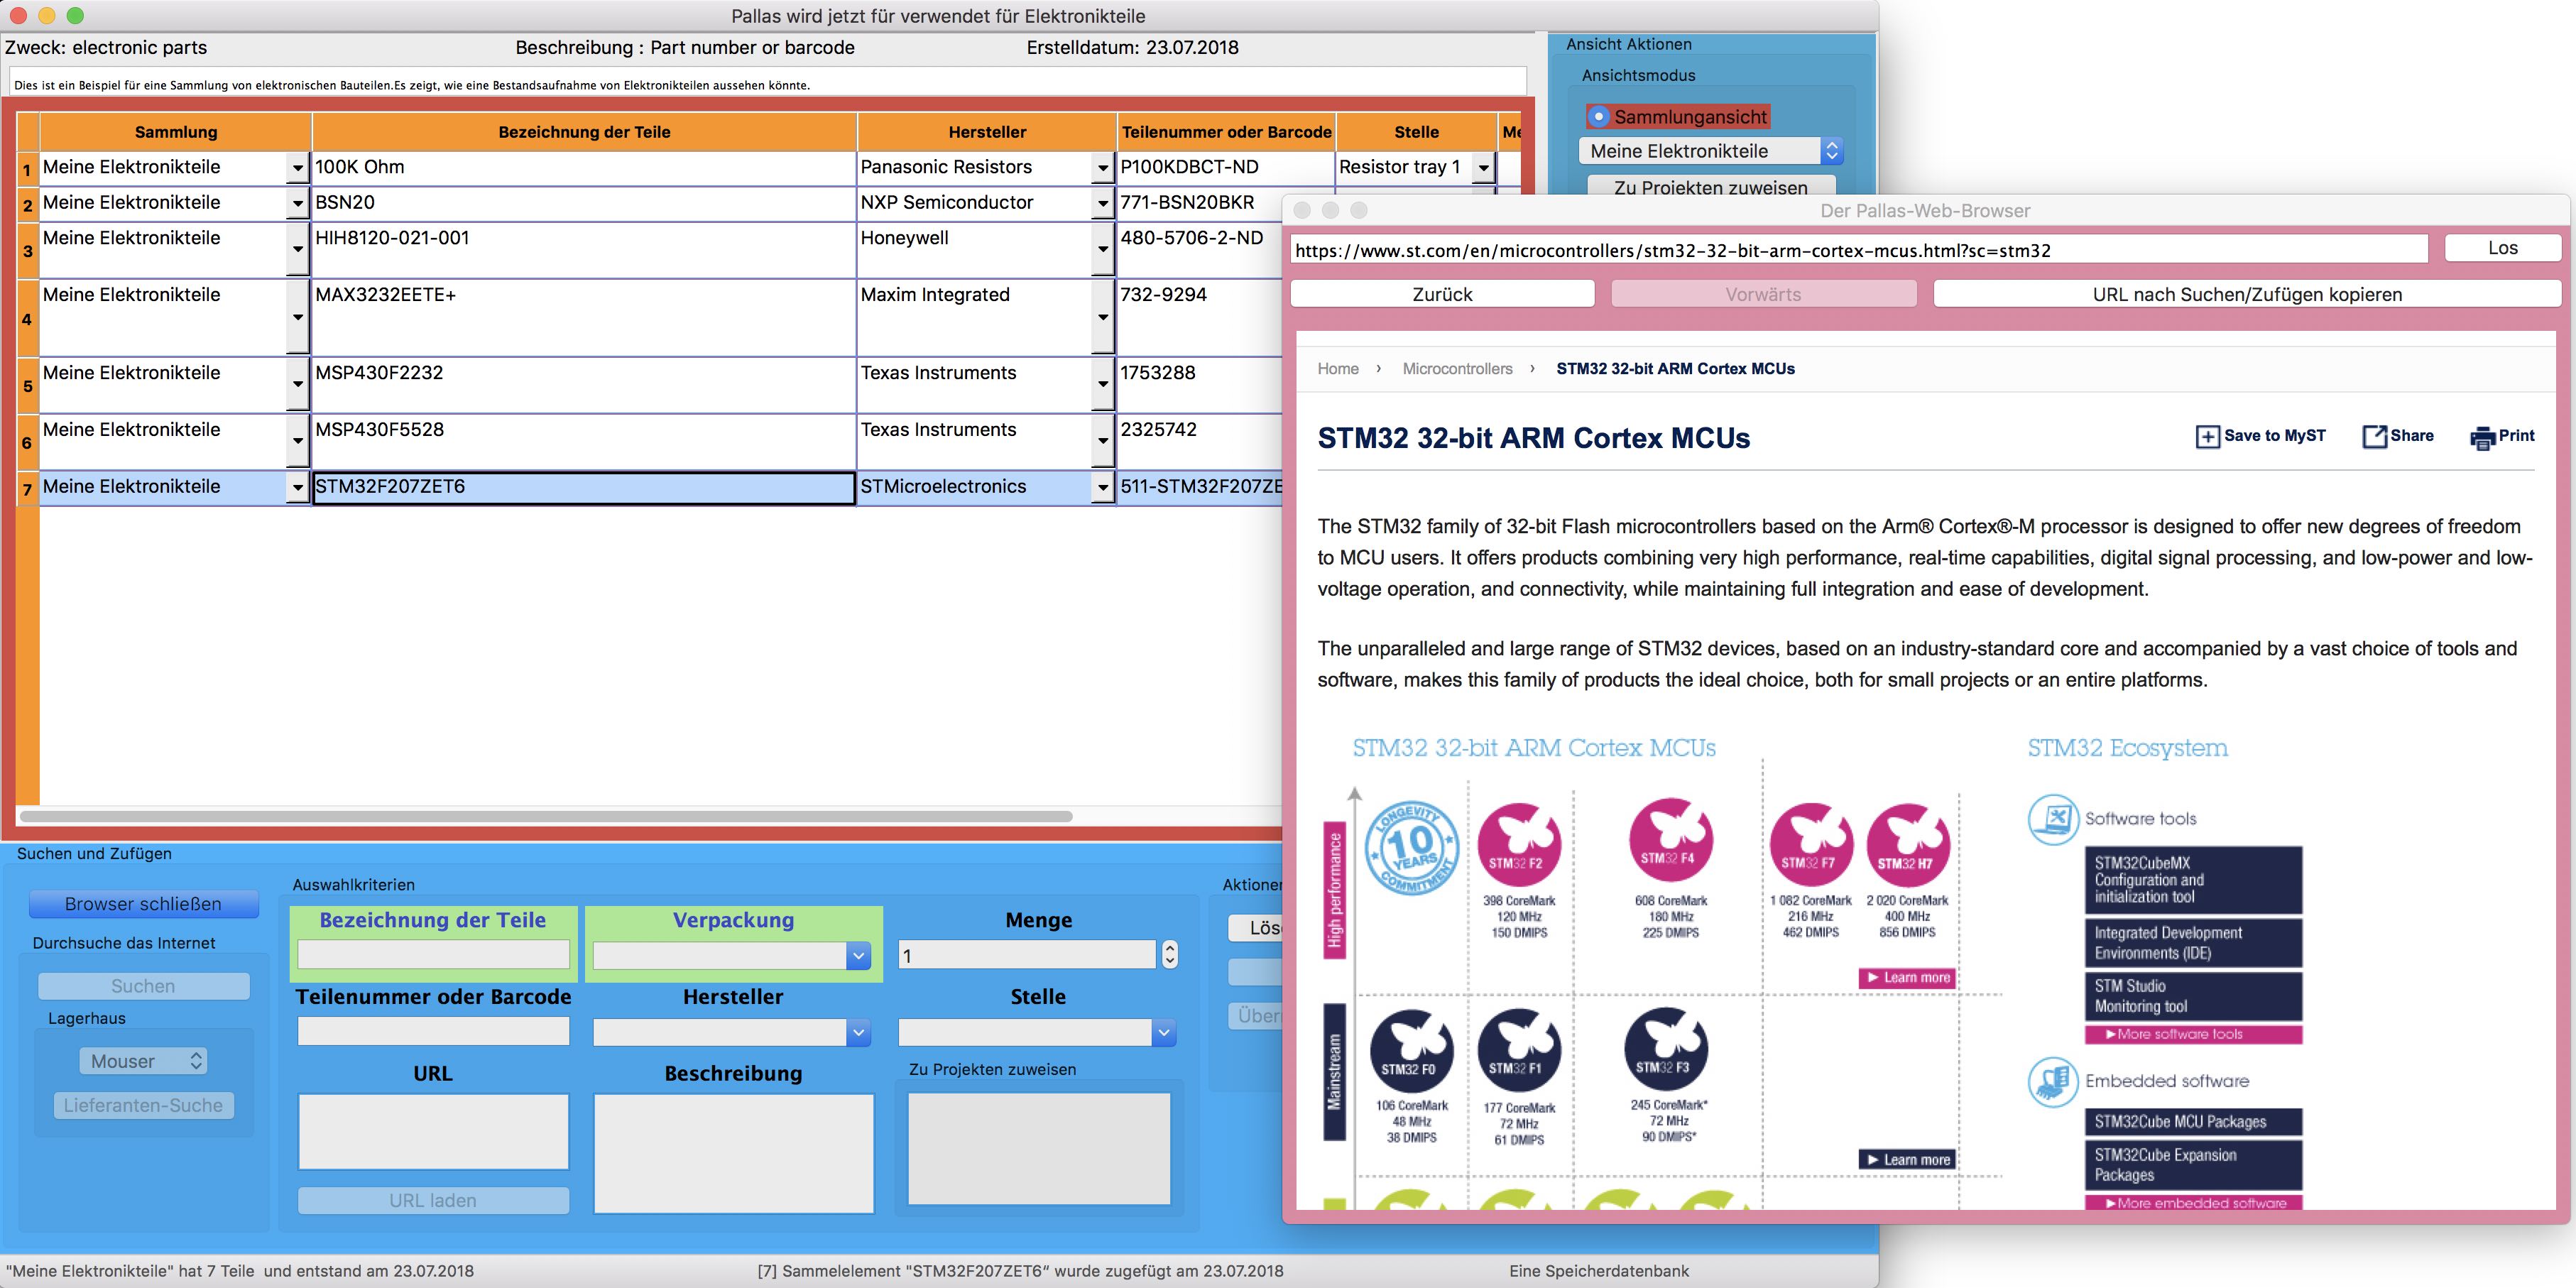2576x1288 pixels.
Task: Click the table horizontal scrollbar
Action: pyautogui.click(x=546, y=816)
